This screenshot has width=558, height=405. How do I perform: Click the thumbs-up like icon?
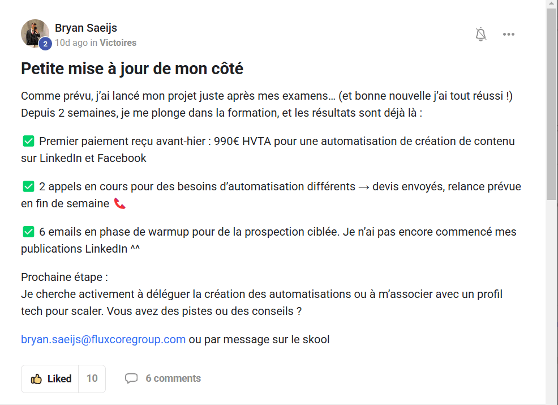[x=36, y=379]
